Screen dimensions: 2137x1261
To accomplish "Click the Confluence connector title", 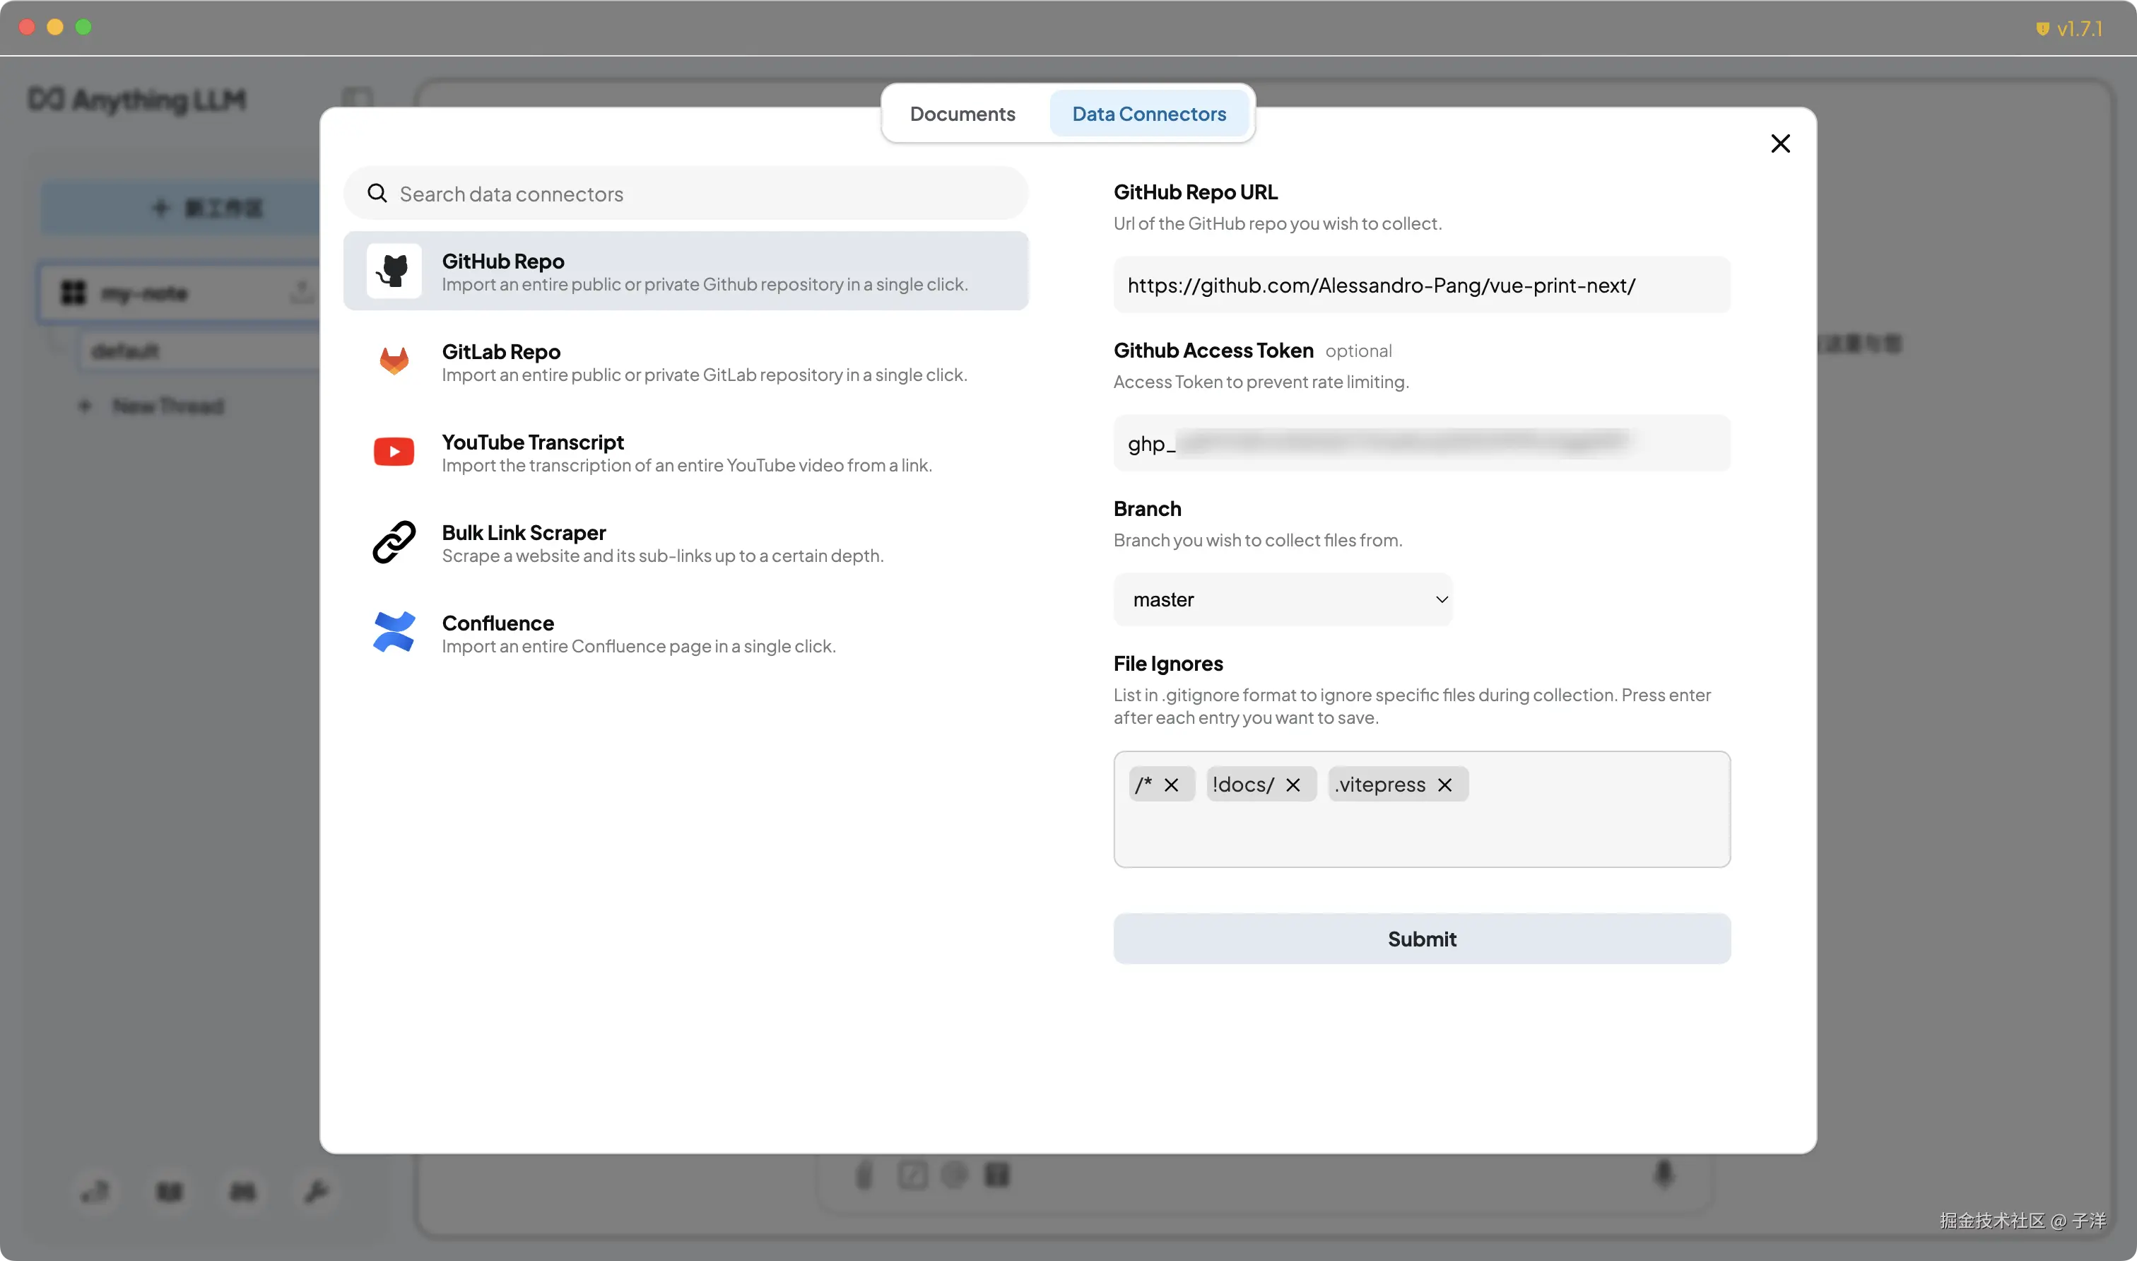I will (498, 623).
